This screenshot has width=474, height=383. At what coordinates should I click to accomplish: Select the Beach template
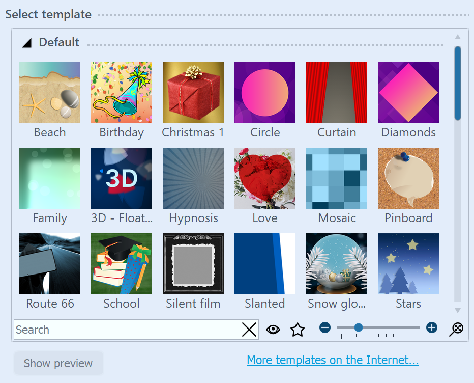pyautogui.click(x=49, y=92)
